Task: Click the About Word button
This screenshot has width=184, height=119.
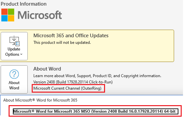Action: (x=14, y=79)
